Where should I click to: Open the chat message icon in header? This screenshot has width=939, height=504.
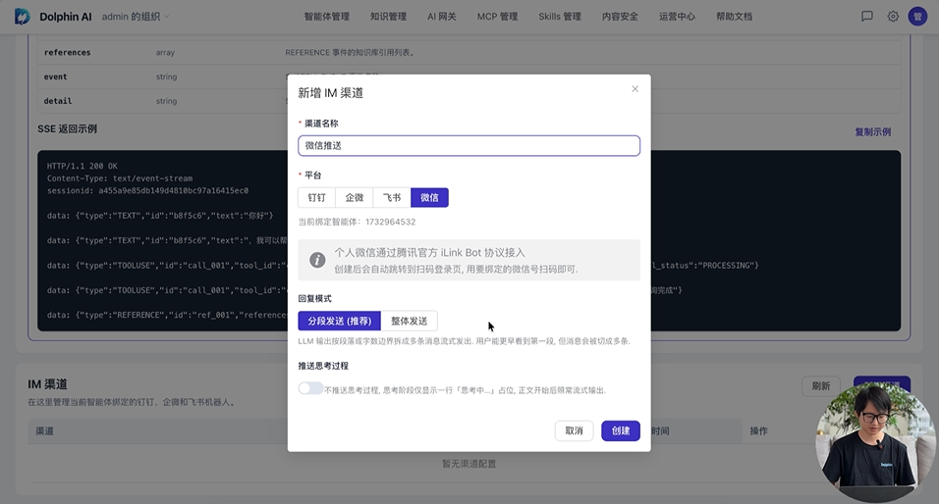[x=866, y=17]
